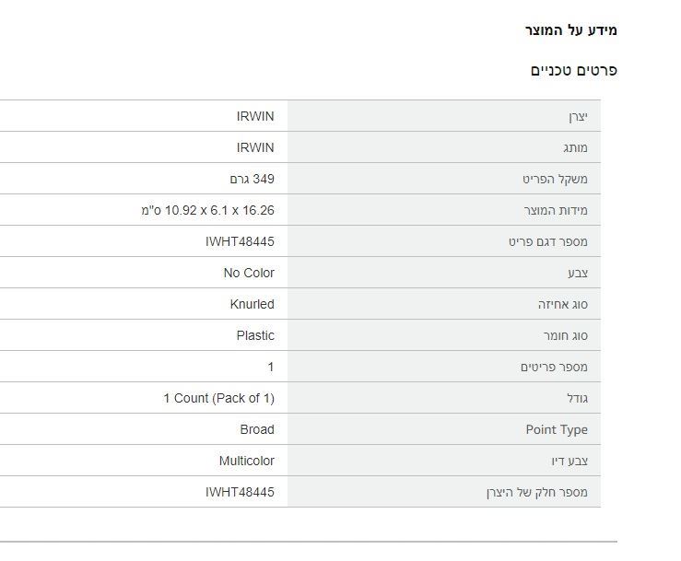Select the Point Type label

(557, 429)
